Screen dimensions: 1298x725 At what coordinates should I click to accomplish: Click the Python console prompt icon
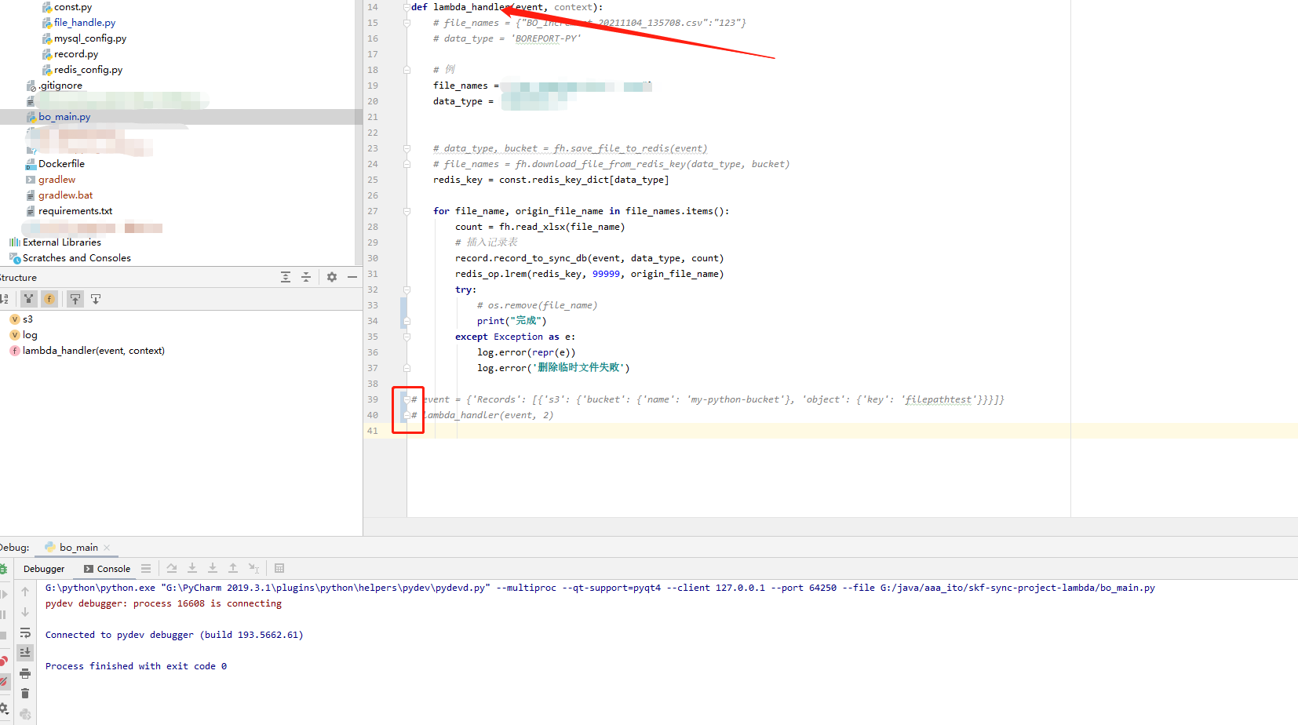tap(25, 714)
